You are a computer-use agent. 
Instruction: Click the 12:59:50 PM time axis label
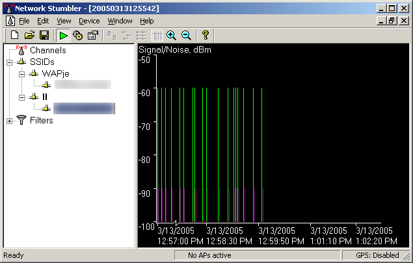click(x=281, y=241)
